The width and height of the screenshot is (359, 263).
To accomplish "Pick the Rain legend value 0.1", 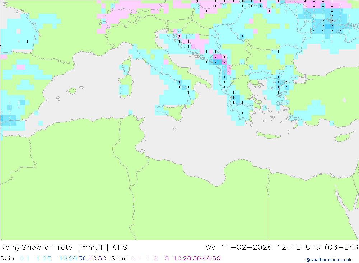I will 24,258.
